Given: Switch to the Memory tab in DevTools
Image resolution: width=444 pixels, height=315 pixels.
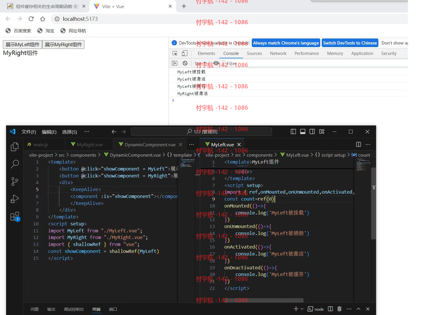Looking at the screenshot, I should [x=335, y=53].
